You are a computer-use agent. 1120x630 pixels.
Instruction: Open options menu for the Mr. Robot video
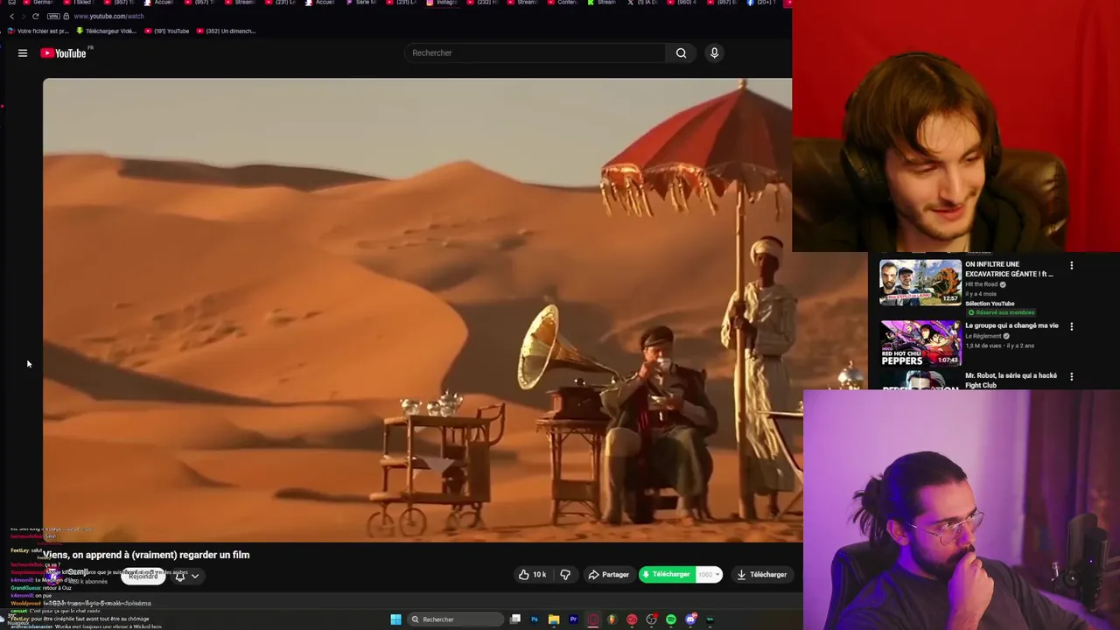click(x=1071, y=376)
